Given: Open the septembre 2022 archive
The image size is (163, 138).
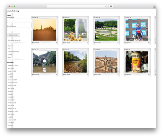Looking at the screenshot, I should [x=13, y=111].
